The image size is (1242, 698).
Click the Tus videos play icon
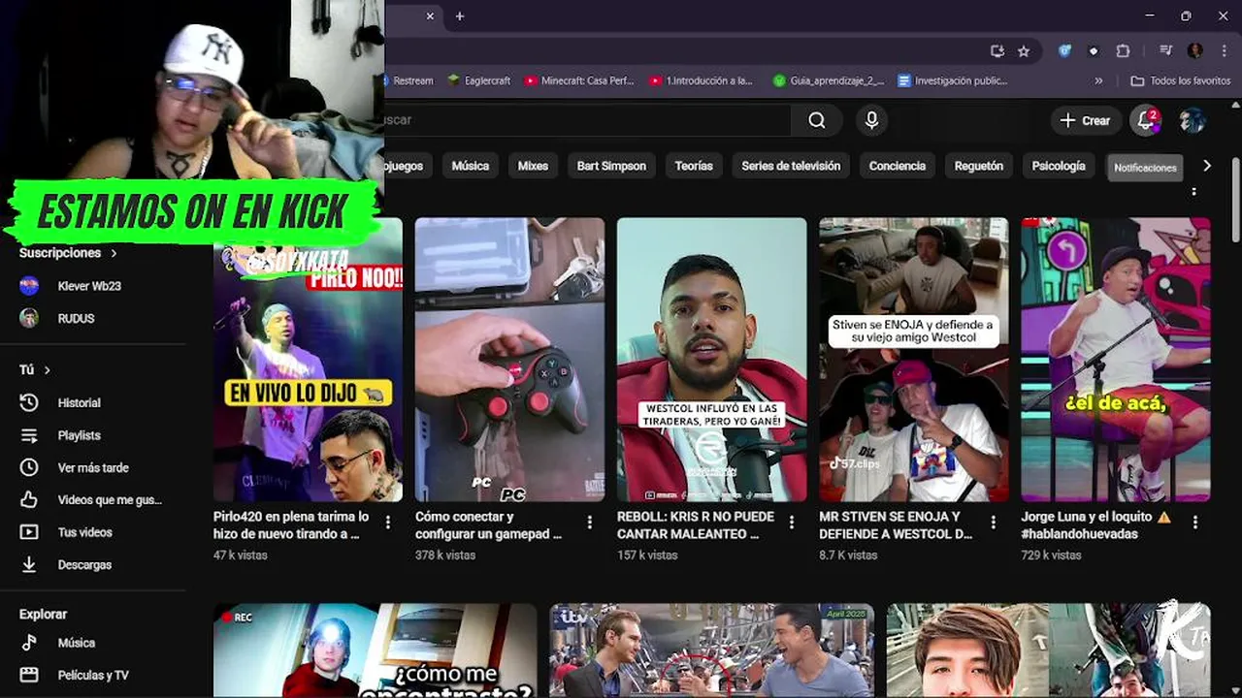coord(29,532)
